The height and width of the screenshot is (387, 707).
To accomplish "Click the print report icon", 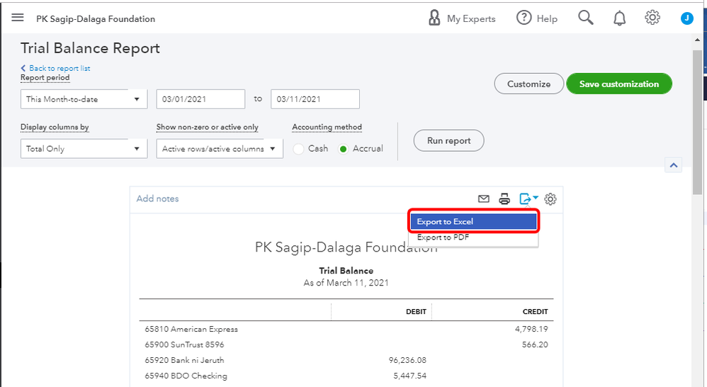I will coord(504,199).
